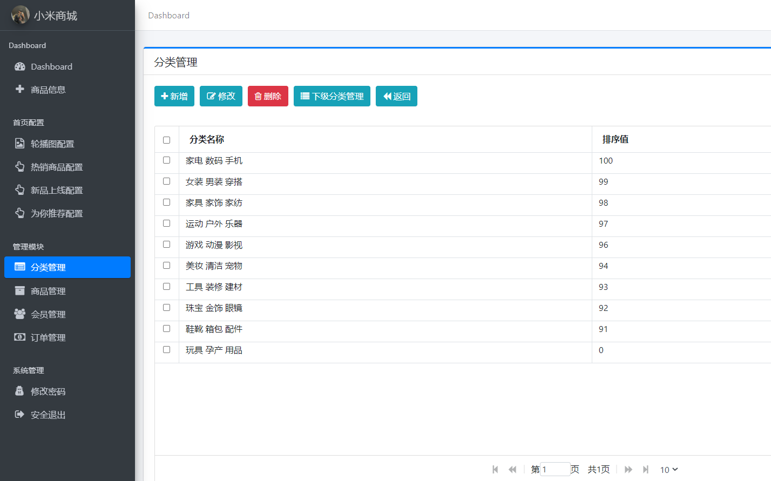Check the row 运动 户外 乐器
The height and width of the screenshot is (481, 771).
pos(166,223)
